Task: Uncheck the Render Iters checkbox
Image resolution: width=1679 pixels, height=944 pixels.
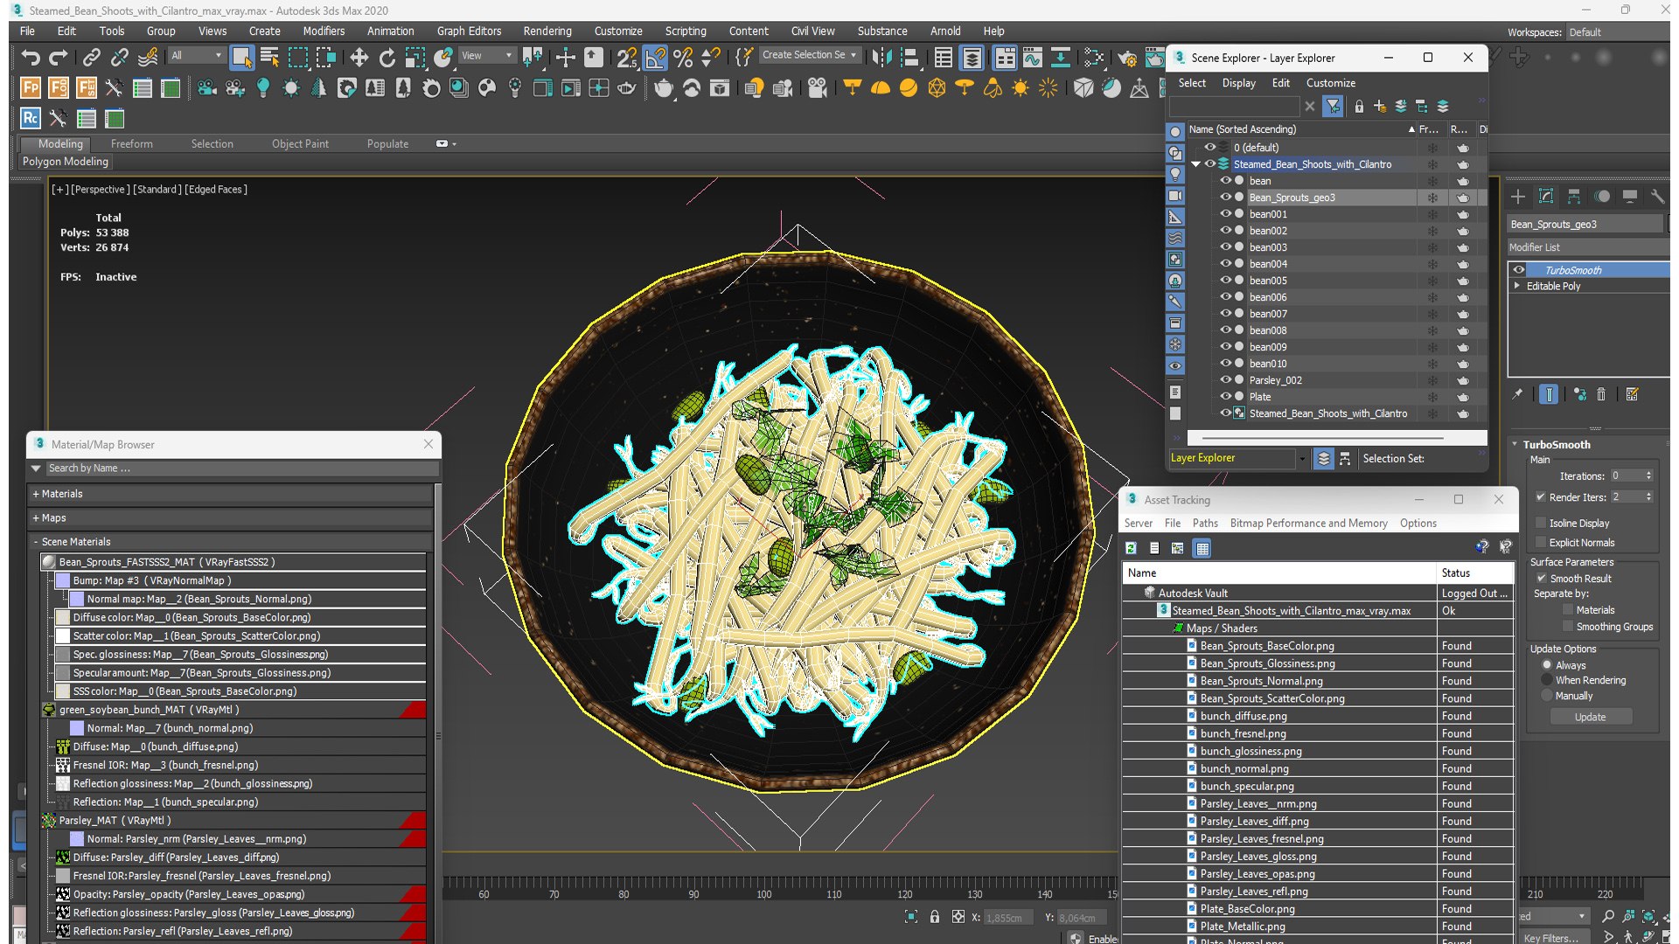Action: click(1541, 496)
